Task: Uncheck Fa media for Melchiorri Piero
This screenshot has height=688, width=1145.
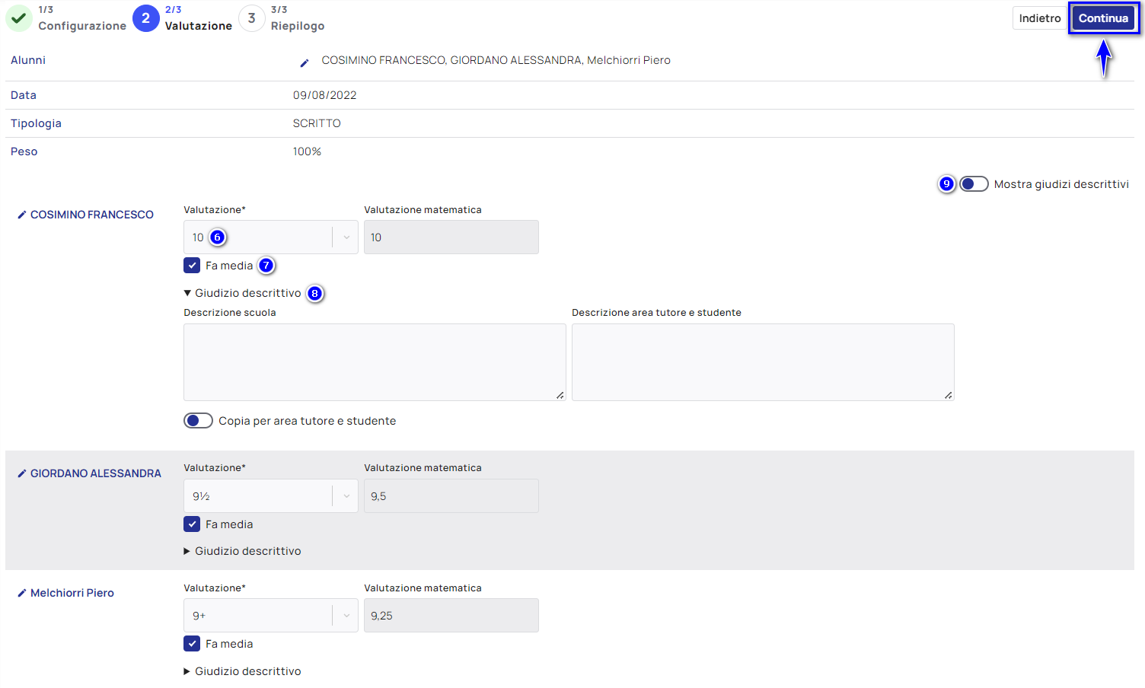Action: pos(192,644)
